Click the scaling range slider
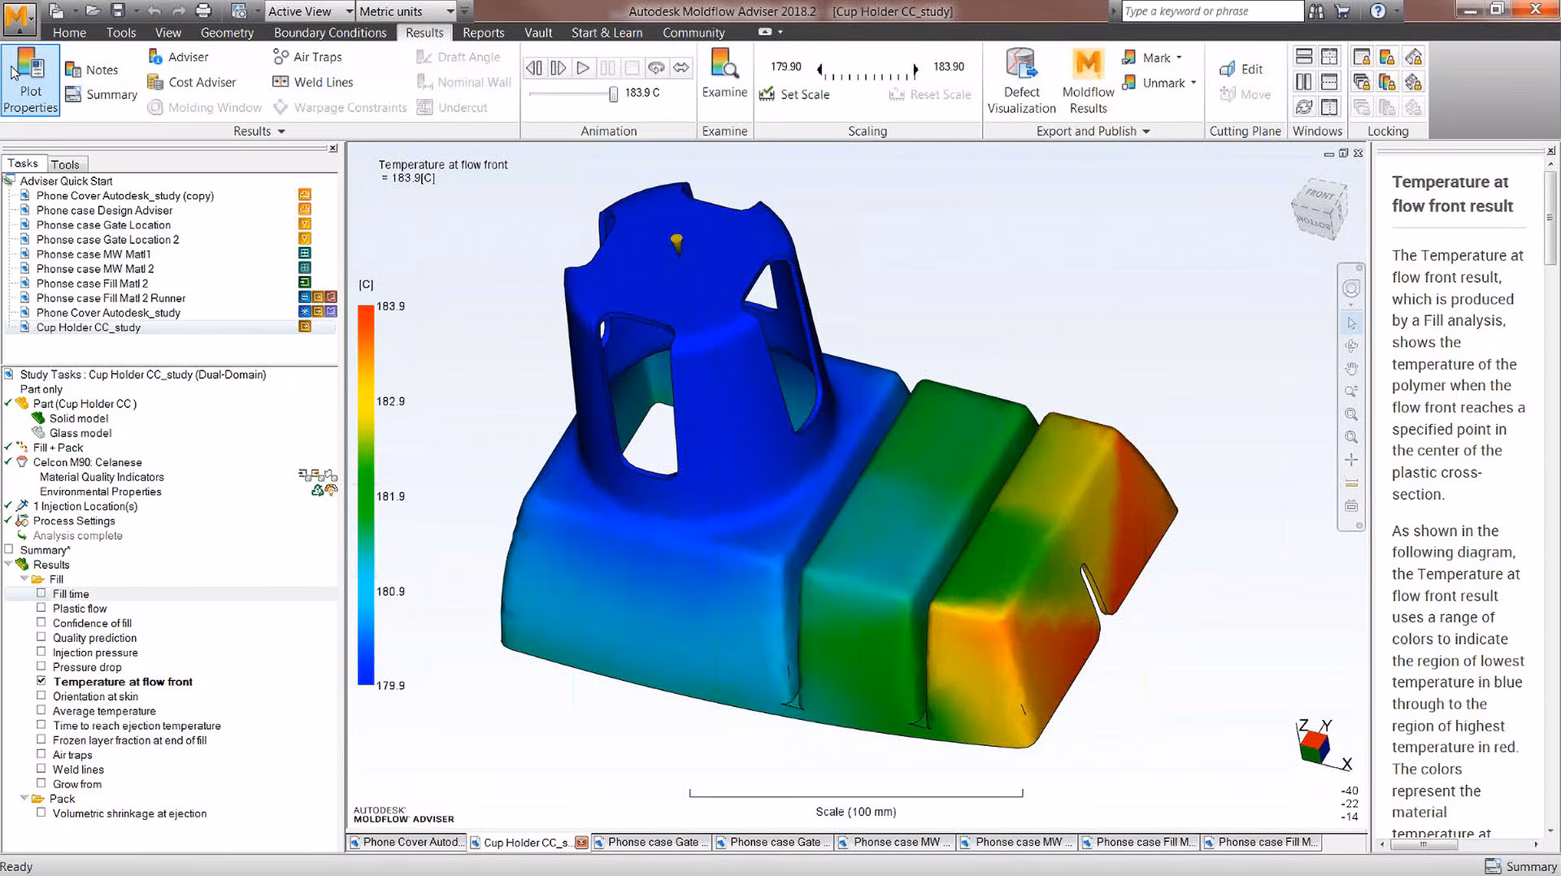1561x876 pixels. coord(867,72)
